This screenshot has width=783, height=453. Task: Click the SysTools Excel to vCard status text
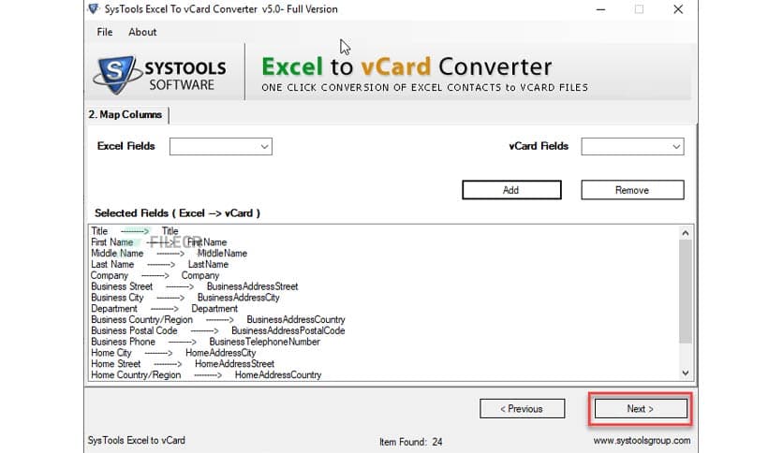137,440
